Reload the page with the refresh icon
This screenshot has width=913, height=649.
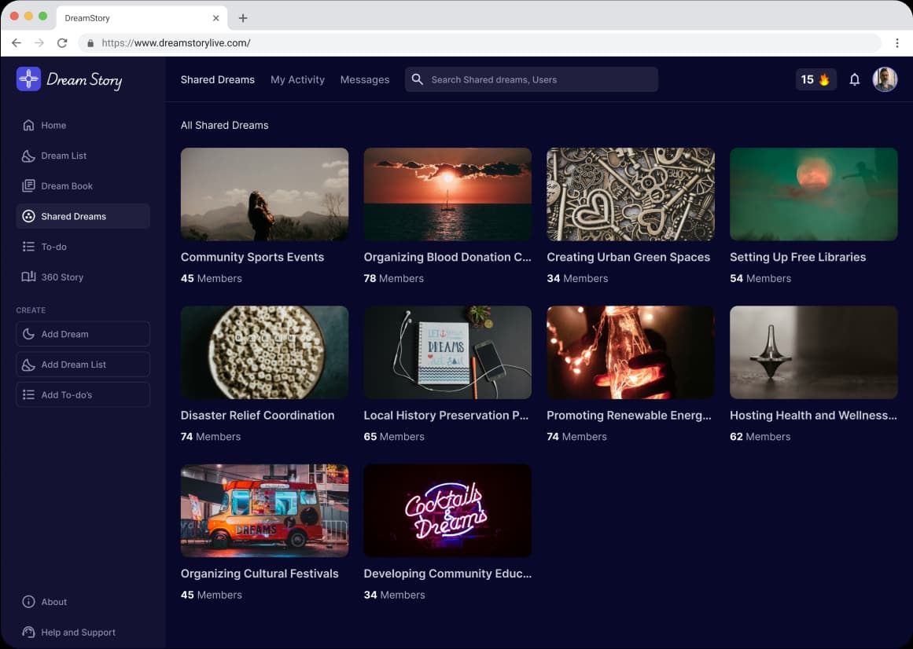(61, 43)
